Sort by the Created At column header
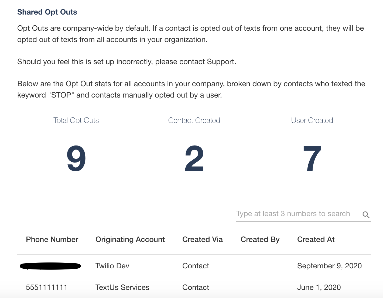Viewport: 383px width, 298px height. point(316,239)
